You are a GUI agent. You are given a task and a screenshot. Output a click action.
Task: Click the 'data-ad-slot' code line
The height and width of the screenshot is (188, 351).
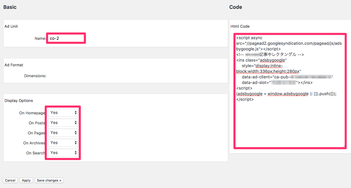pos(277,83)
